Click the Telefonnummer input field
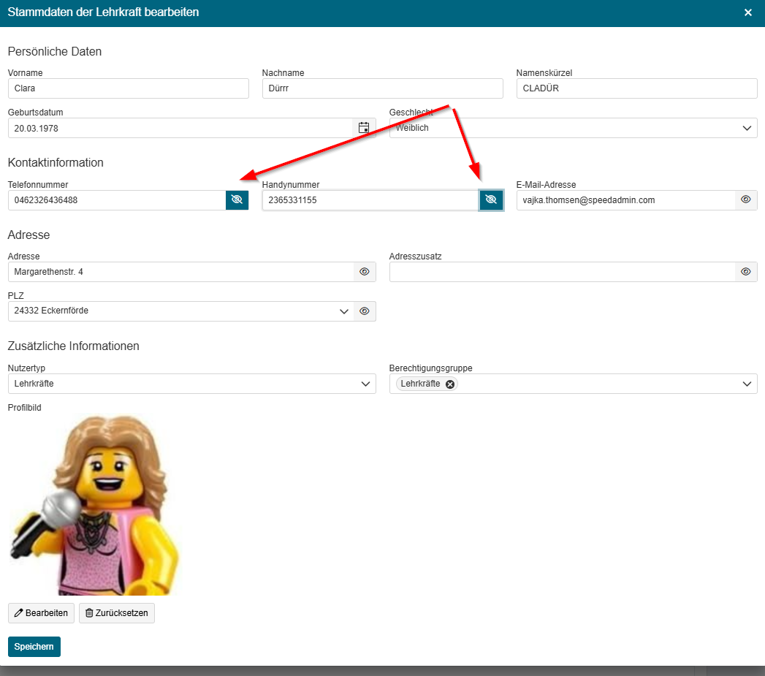765x676 pixels. 117,200
